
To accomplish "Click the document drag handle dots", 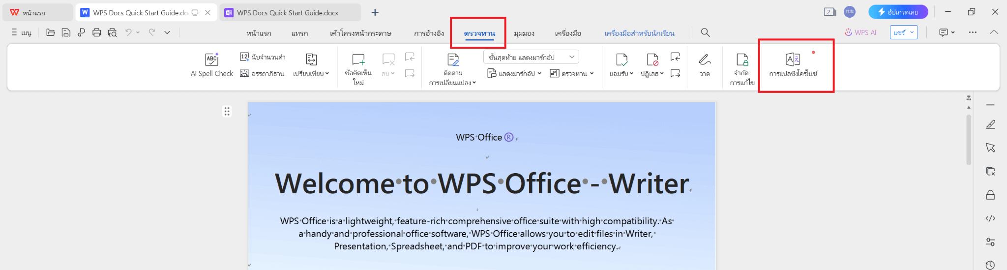I will (x=227, y=111).
